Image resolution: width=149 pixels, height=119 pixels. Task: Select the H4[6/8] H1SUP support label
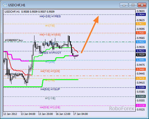(50, 89)
